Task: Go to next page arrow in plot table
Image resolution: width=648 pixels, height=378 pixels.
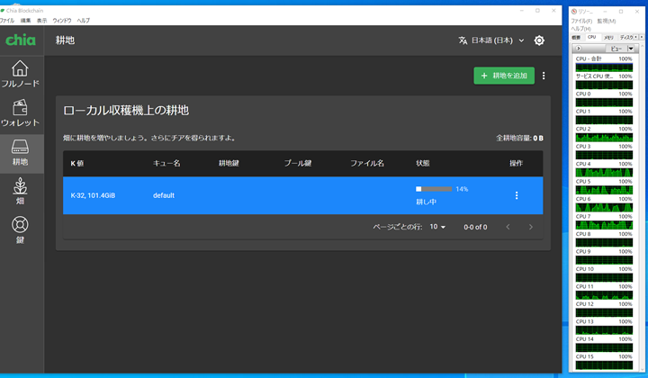Action: point(531,227)
